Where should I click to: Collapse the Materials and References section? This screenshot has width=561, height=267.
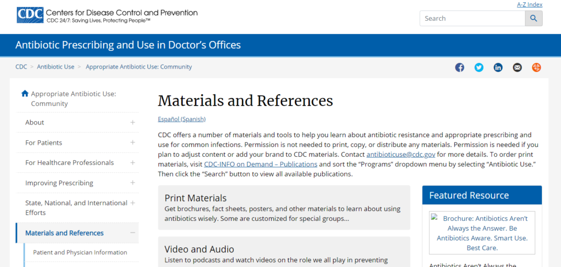(133, 232)
